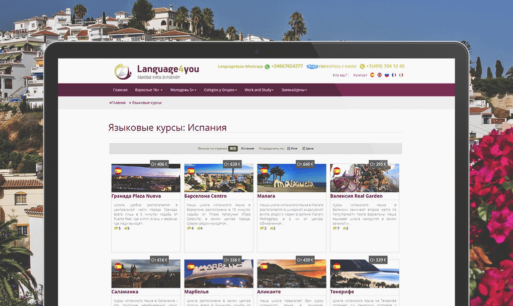
Task: Select ВСЕ country filter
Action: 233,148
